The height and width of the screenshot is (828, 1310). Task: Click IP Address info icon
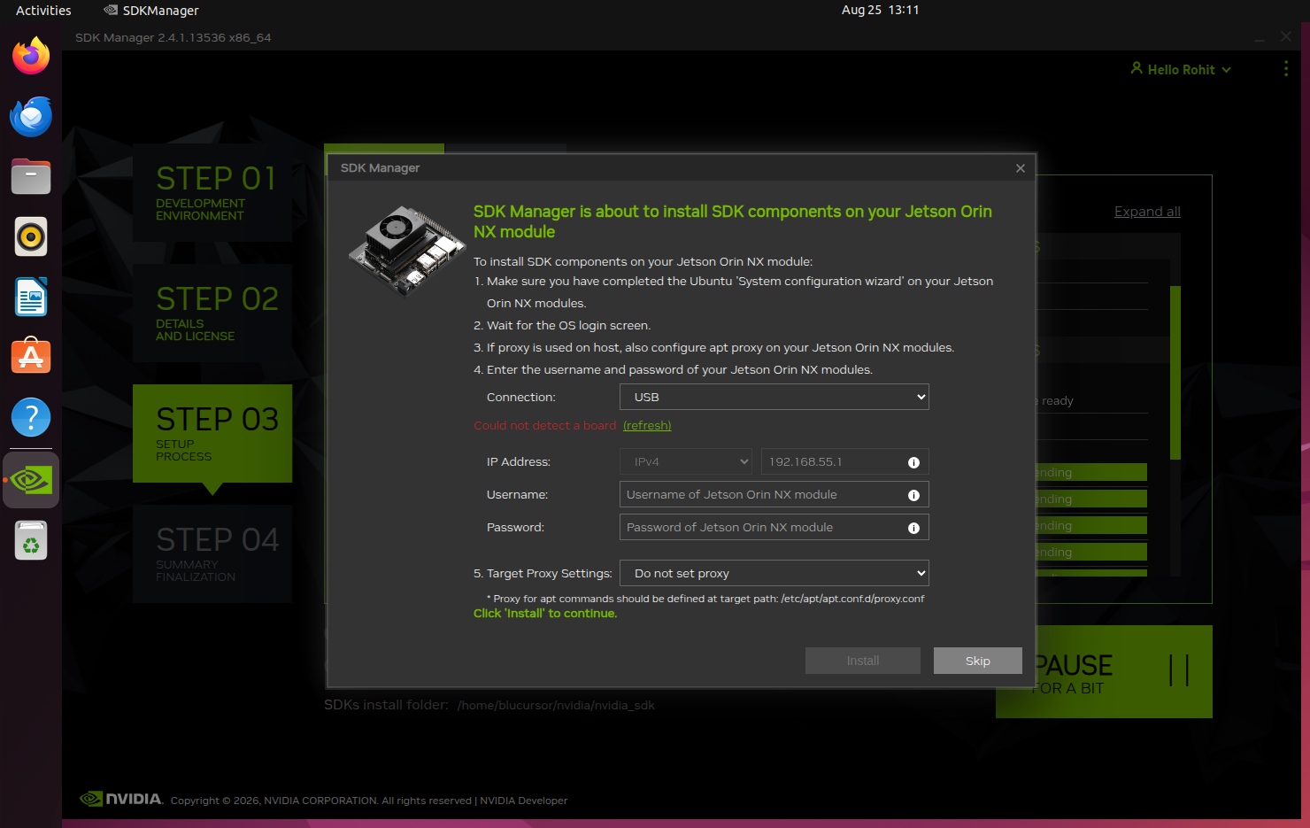coord(913,462)
